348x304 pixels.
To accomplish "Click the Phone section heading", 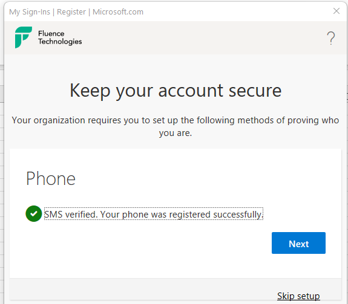I will coord(51,178).
